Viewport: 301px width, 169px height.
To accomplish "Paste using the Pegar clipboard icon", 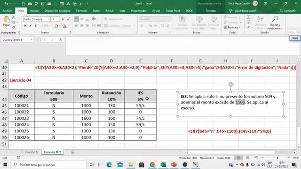I will pos(6,19).
